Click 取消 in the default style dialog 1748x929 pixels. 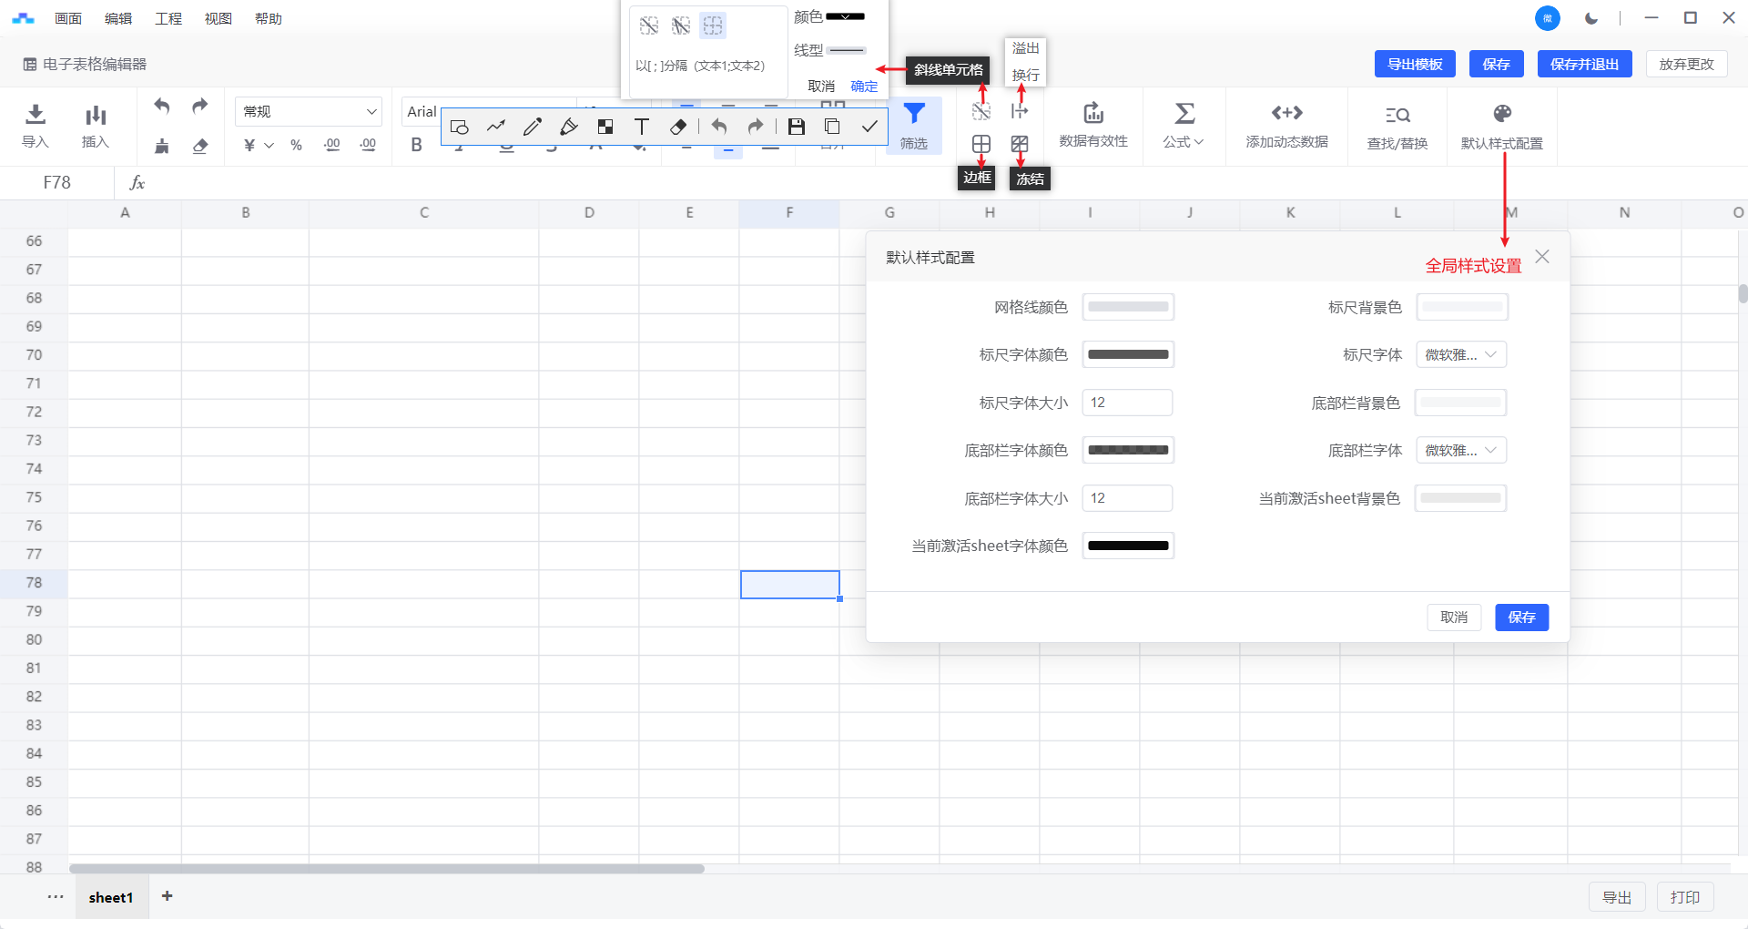tap(1453, 618)
